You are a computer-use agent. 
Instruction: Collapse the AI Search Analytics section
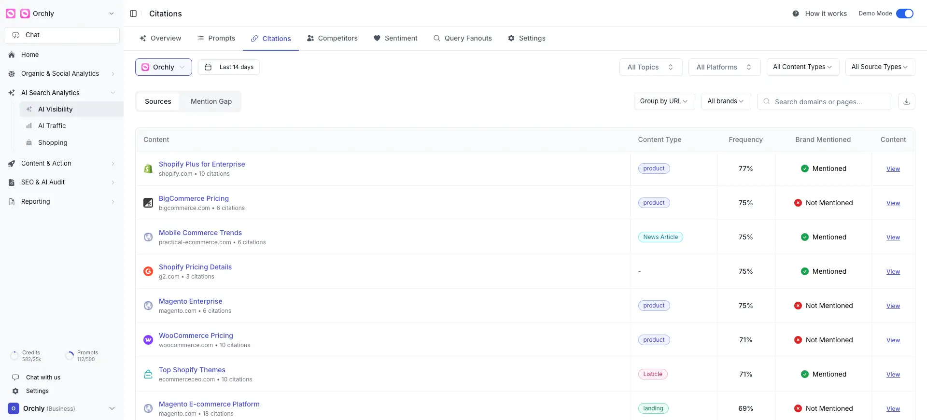[112, 93]
